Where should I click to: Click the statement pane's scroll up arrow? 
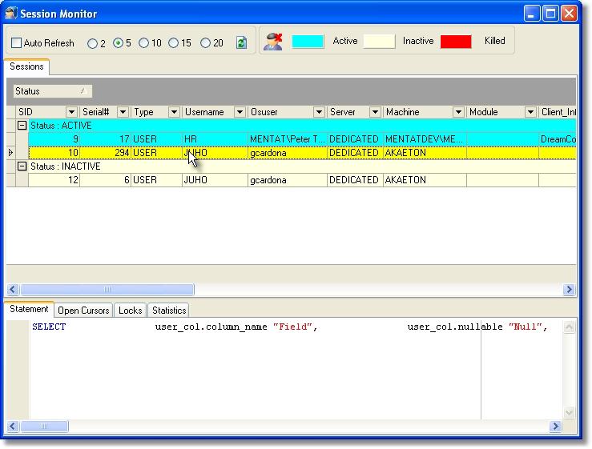(569, 327)
